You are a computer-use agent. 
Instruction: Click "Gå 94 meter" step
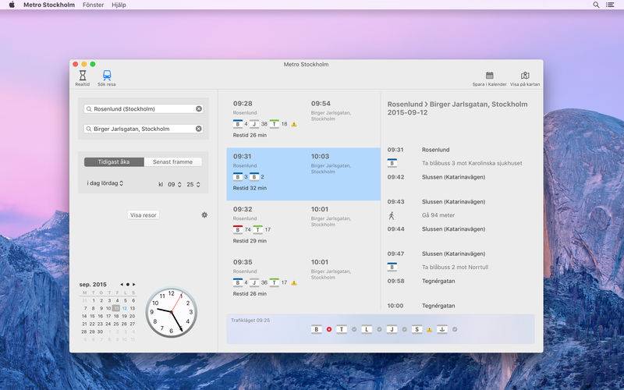438,215
